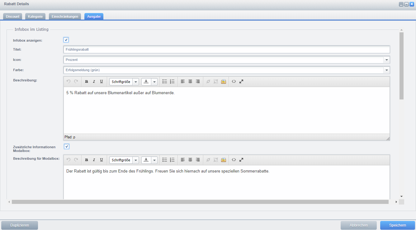Toggle underline in the Beschreibung editor
This screenshot has width=416, height=230.
click(102, 81)
